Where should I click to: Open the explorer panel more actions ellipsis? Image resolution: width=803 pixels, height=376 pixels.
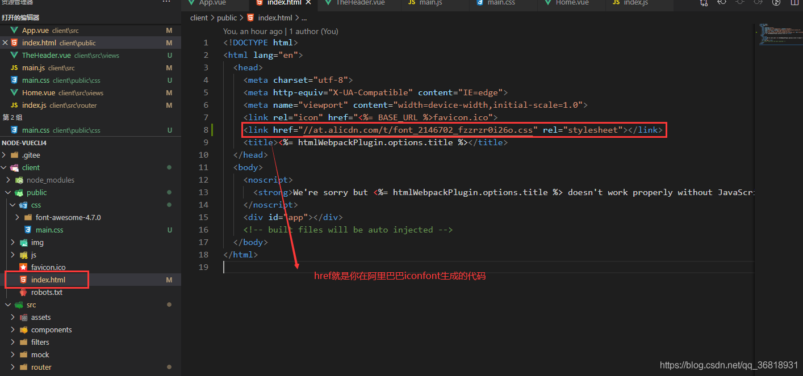(166, 2)
